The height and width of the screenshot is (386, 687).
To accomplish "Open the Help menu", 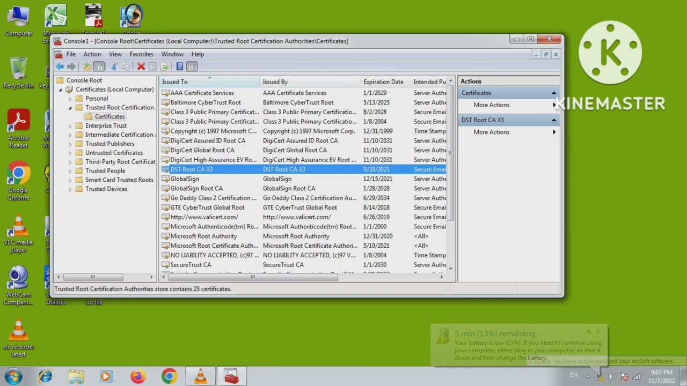I will point(198,54).
